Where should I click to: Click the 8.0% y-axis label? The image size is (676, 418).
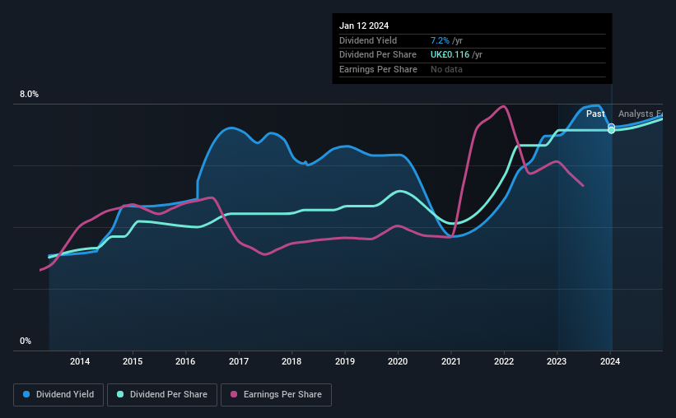(29, 94)
